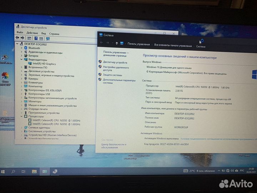This screenshot has height=193, width=257.
Task: Select the Компьютер tree row
Action: 35,86
